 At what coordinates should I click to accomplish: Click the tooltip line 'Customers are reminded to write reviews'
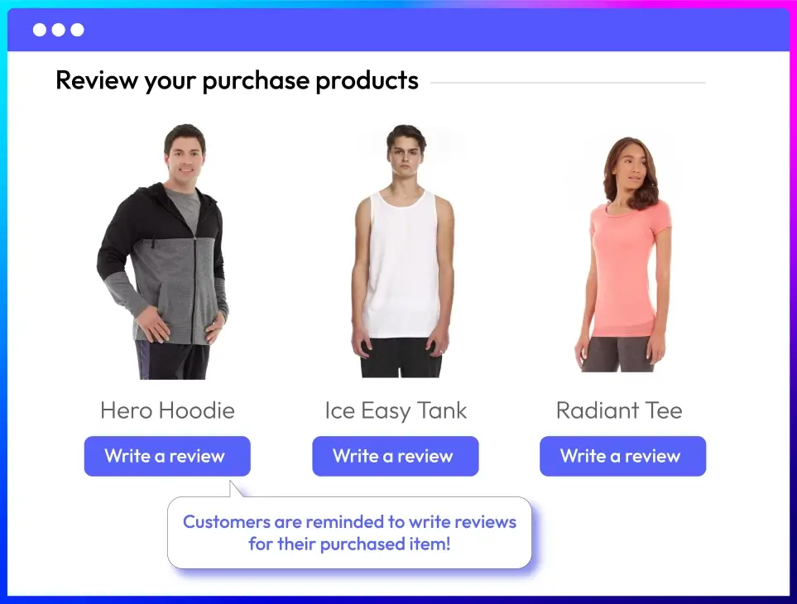[x=350, y=522]
